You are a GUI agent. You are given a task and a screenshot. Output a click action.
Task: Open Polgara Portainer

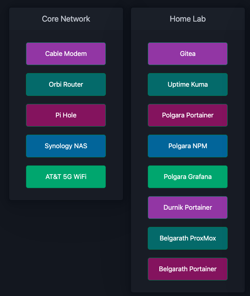pos(188,115)
